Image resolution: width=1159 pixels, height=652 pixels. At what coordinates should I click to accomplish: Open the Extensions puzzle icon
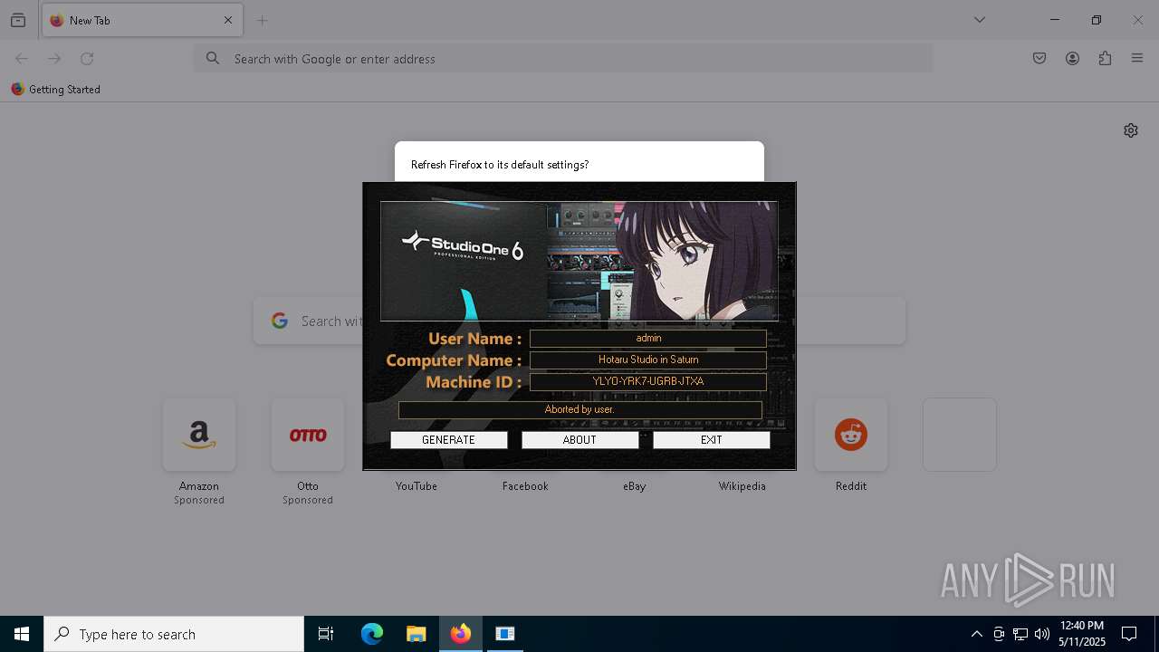point(1105,59)
